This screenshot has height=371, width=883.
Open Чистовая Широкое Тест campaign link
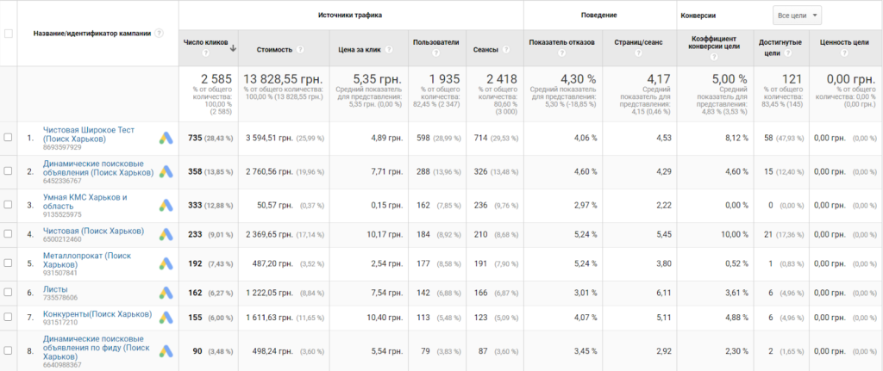(89, 133)
